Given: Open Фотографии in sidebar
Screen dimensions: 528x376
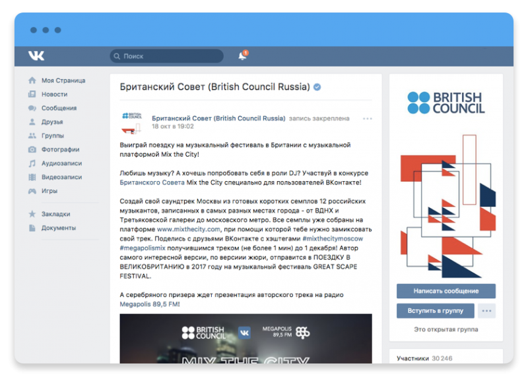Looking at the screenshot, I should click(x=60, y=149).
